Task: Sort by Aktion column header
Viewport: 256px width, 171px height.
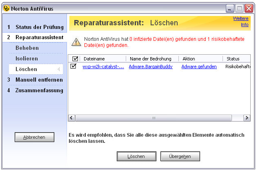Action: [x=201, y=59]
